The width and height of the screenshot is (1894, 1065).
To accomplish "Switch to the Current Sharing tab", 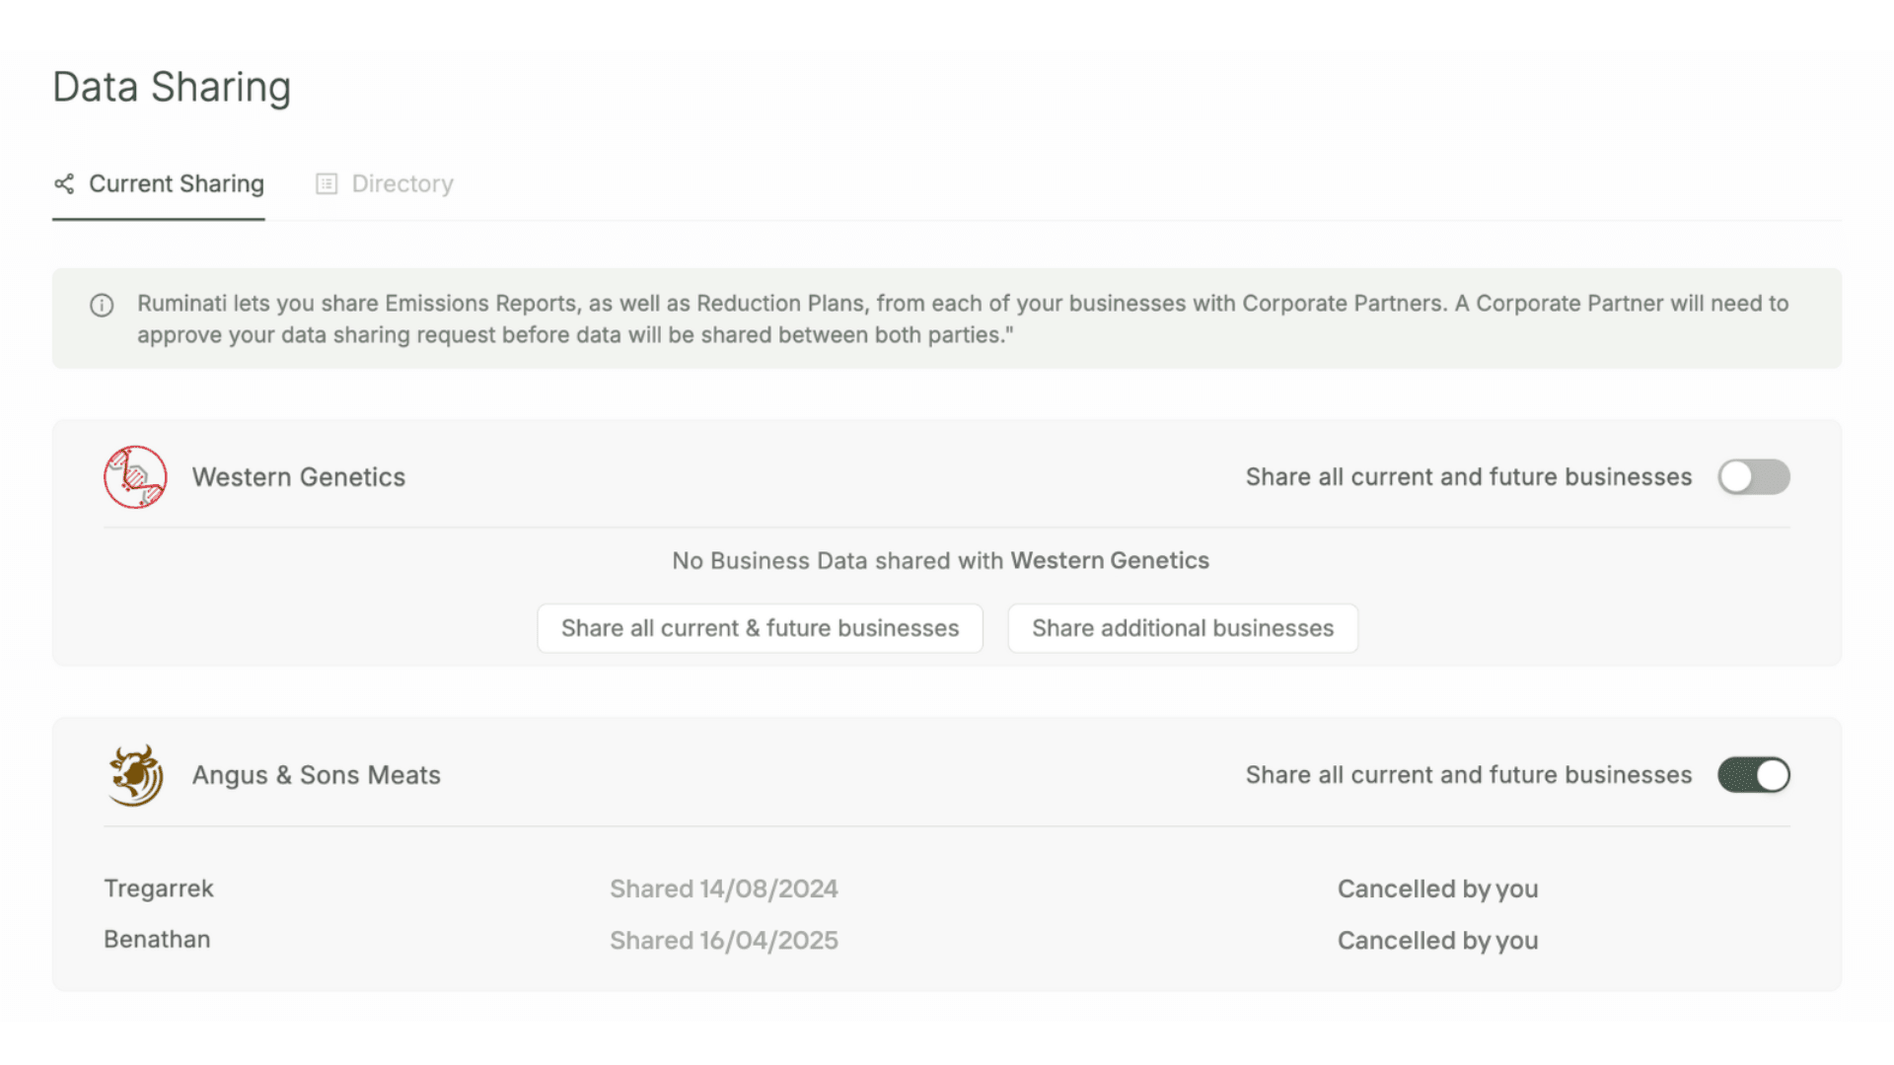I will pos(176,184).
